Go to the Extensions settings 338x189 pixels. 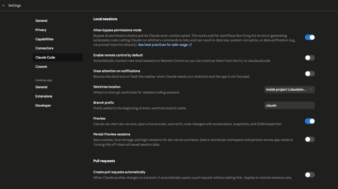(x=58, y=96)
